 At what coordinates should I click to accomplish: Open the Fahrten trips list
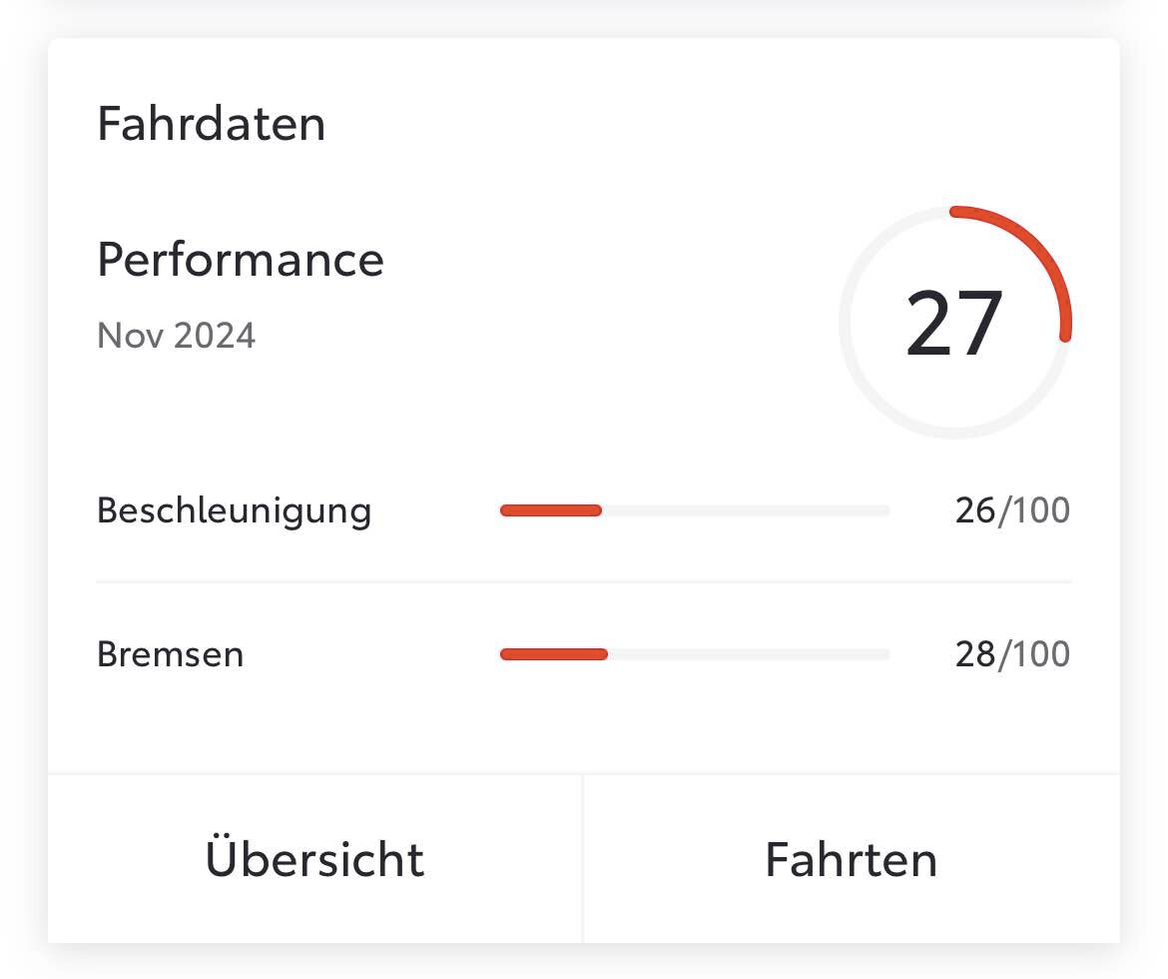click(851, 859)
